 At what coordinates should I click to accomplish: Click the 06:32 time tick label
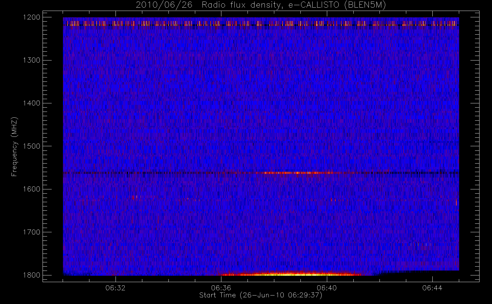(116, 288)
